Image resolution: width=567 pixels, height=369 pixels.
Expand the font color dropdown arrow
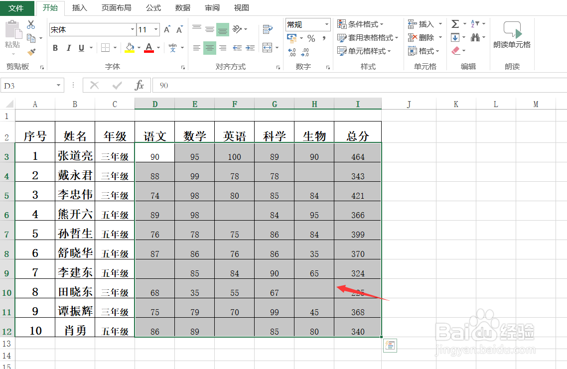(158, 48)
